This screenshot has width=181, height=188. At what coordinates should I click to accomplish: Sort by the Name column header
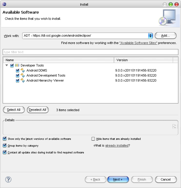pyautogui.click(x=58, y=60)
